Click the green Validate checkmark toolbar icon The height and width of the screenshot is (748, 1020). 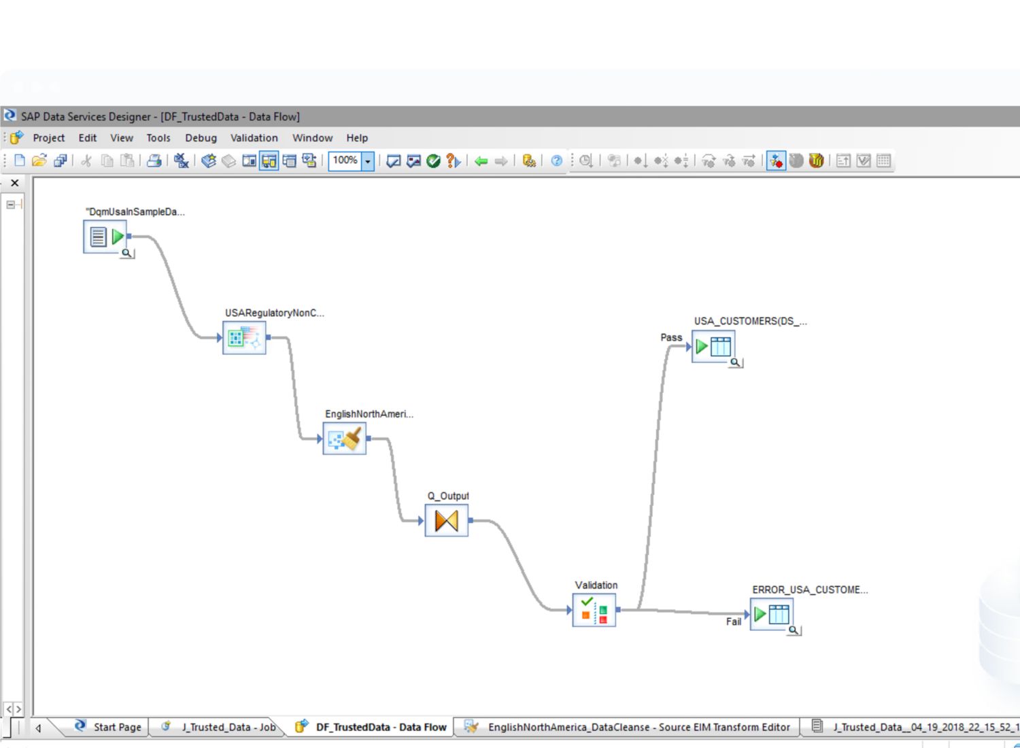coord(433,161)
